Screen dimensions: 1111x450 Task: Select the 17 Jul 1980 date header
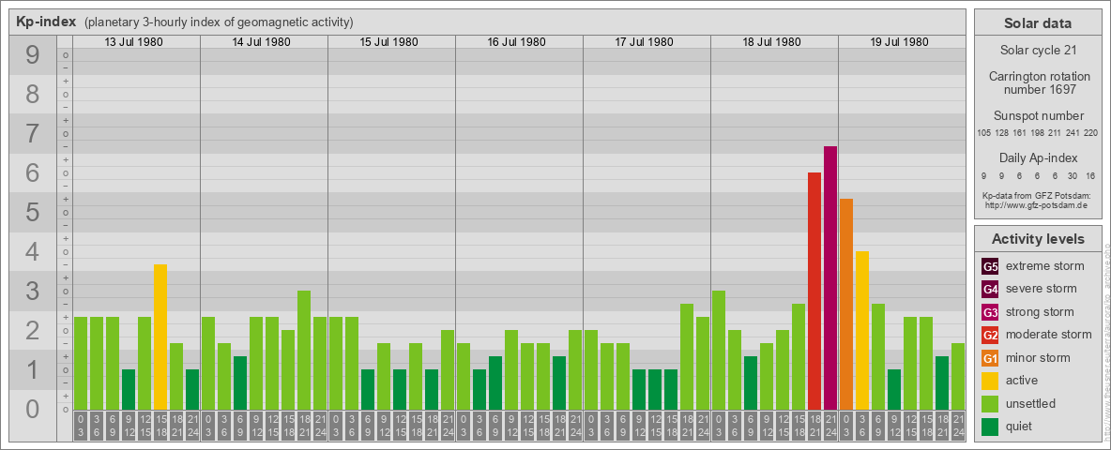(x=644, y=42)
